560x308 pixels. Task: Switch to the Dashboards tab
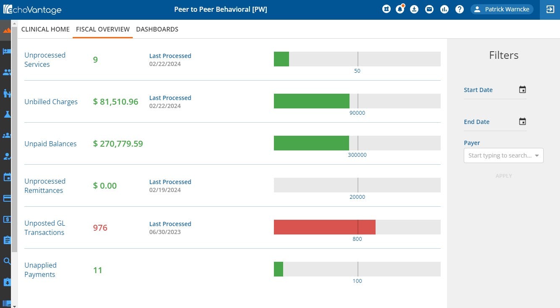coord(157,29)
